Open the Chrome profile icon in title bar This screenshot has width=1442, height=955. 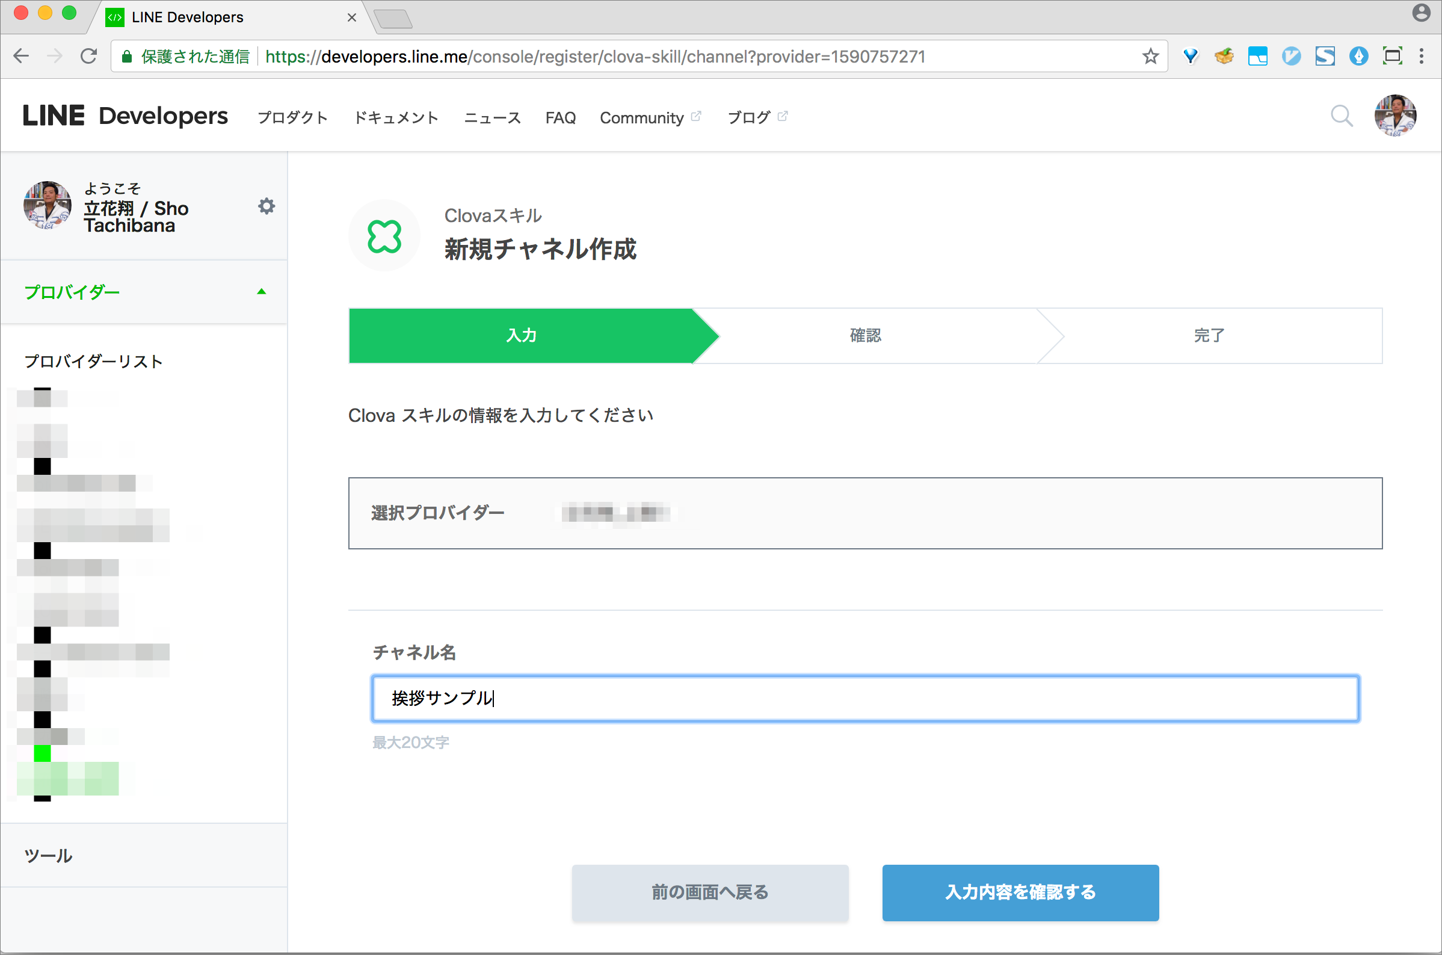(x=1422, y=13)
